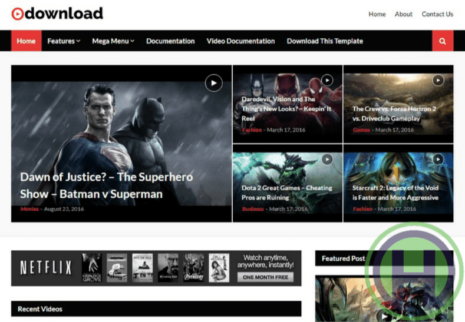The width and height of the screenshot is (465, 322).
Task: Open The Crew vs. Forza Horizon 2 article
Action: (x=394, y=114)
